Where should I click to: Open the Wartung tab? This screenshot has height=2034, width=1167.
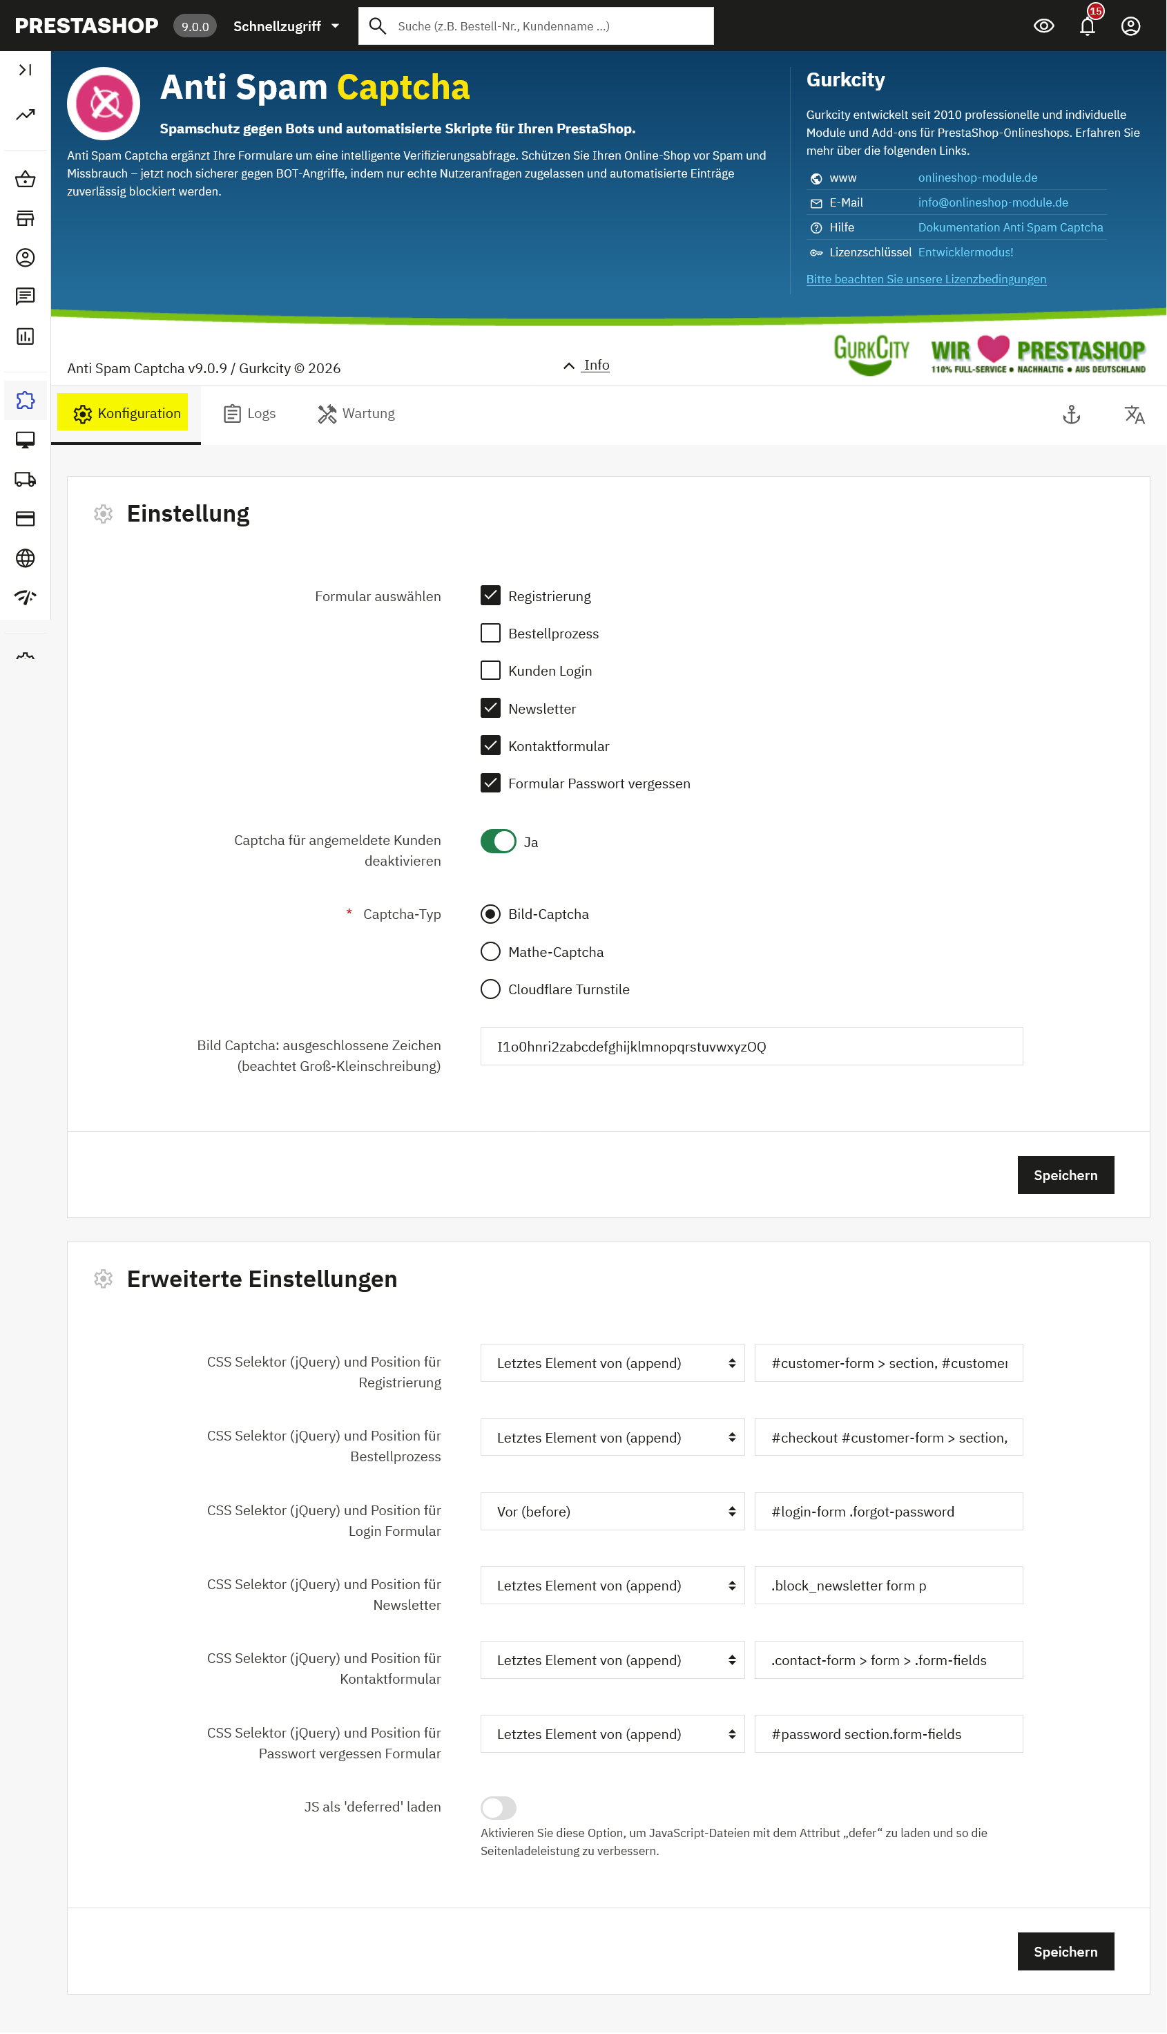[x=357, y=414]
